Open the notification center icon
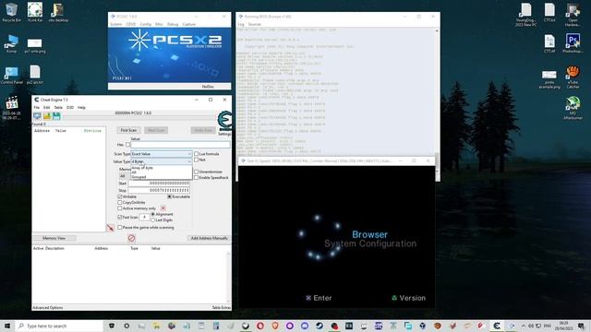This screenshot has width=591, height=332. tap(581, 326)
